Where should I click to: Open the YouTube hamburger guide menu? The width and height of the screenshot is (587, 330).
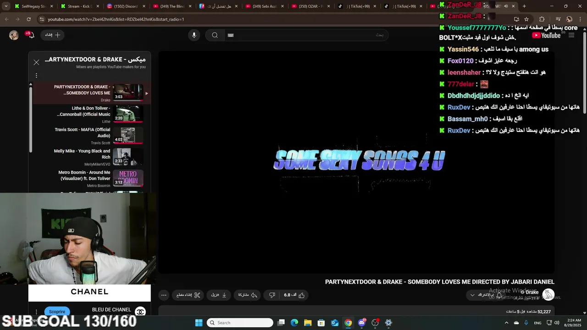pyautogui.click(x=571, y=35)
